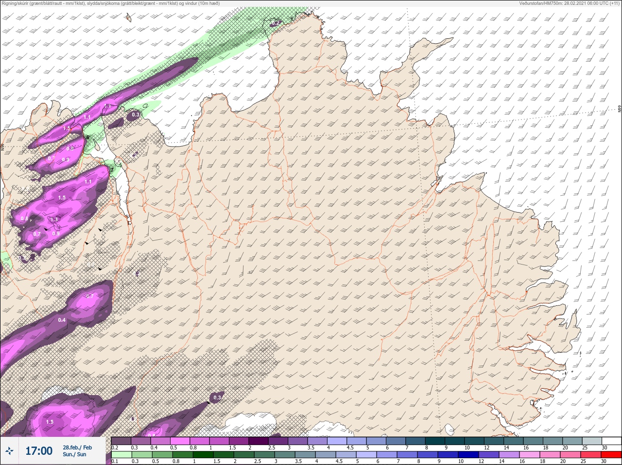Viewport: 622px width, 465px height.
Task: Click the 'Veðurstofan/HM750m' model run caption
Action: click(x=570, y=3)
